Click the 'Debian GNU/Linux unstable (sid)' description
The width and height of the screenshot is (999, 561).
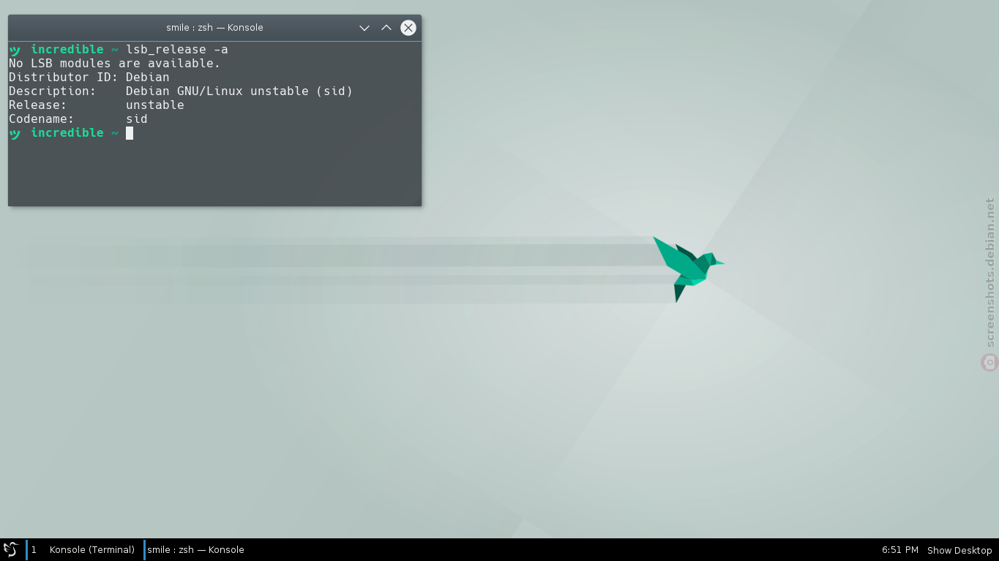point(239,91)
